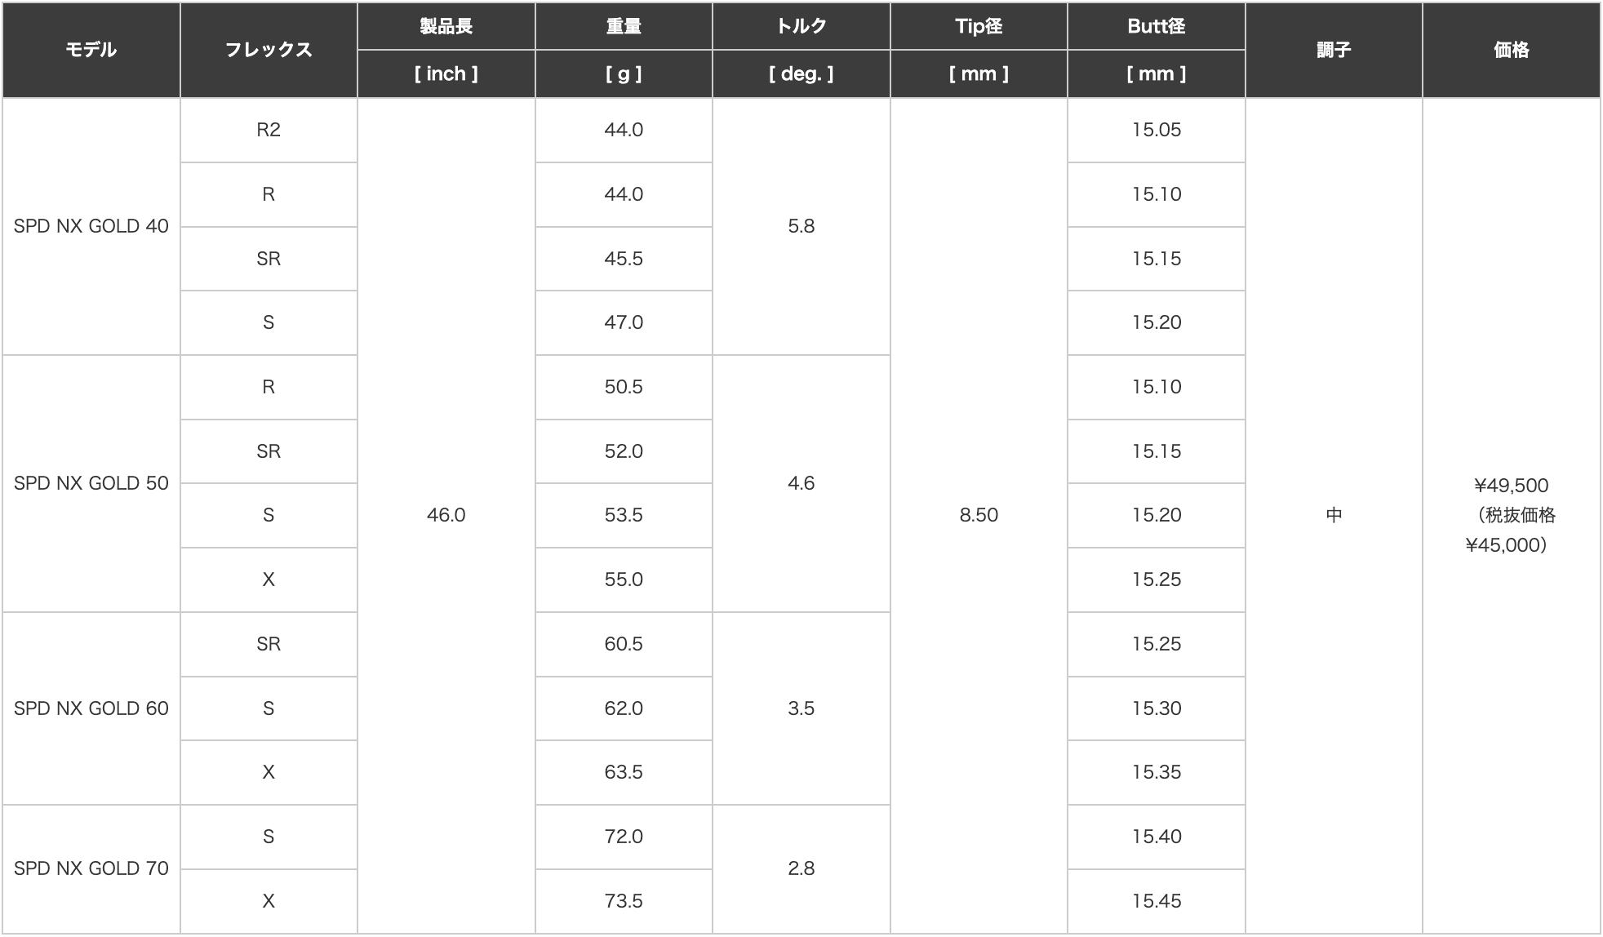1603x937 pixels.
Task: Select the 製品長 header cell
Action: [446, 26]
